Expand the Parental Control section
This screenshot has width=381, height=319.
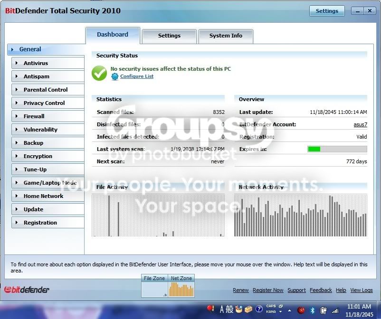click(x=48, y=90)
